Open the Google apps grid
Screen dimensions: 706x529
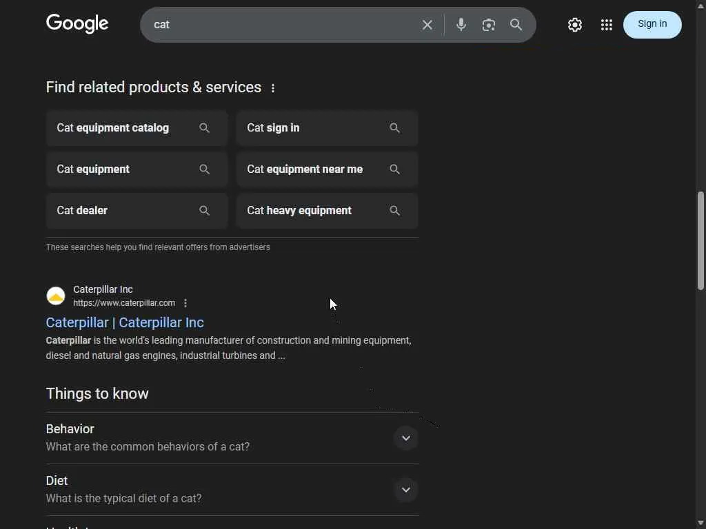[607, 25]
